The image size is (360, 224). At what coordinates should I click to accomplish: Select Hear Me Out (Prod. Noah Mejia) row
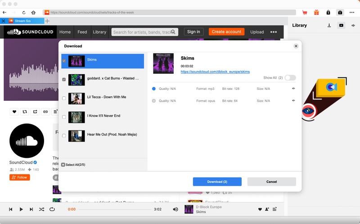coord(103,136)
